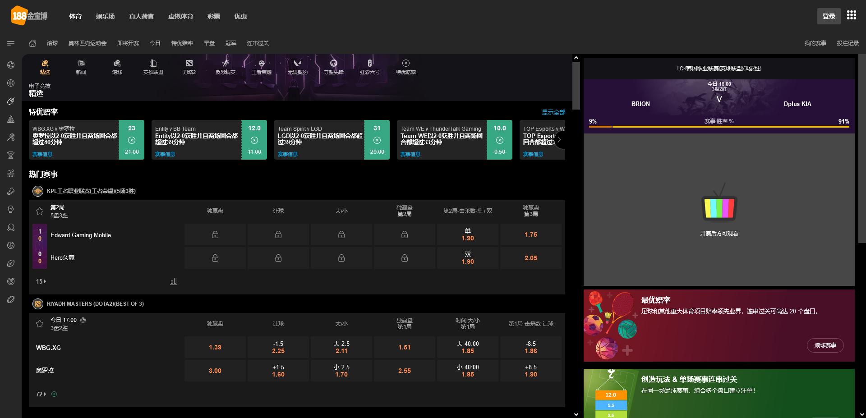Open the 虚拟体育 virtual sports menu

point(180,16)
